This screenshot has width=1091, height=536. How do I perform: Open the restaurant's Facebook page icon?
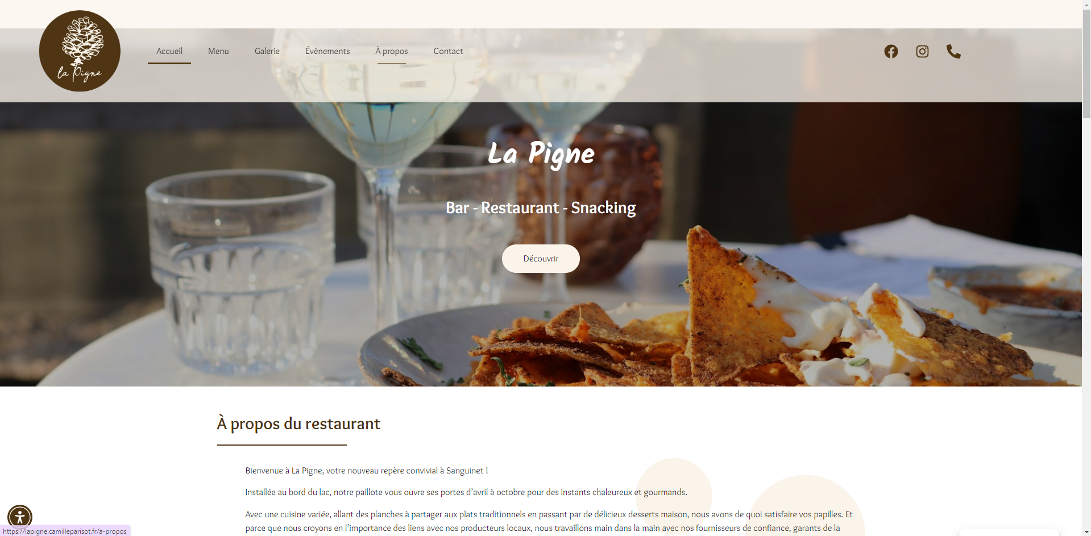(x=891, y=52)
